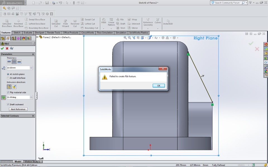
Task: Choose the At sketch plane radio button
Action: [8, 74]
